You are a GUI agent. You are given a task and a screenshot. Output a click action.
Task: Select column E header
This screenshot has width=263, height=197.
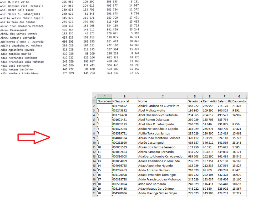tap(210, 96)
